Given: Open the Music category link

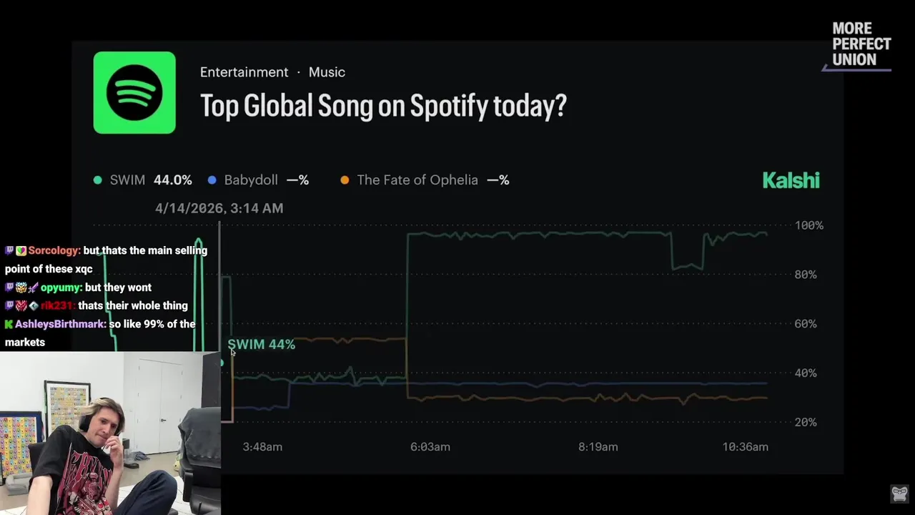Looking at the screenshot, I should (x=327, y=72).
